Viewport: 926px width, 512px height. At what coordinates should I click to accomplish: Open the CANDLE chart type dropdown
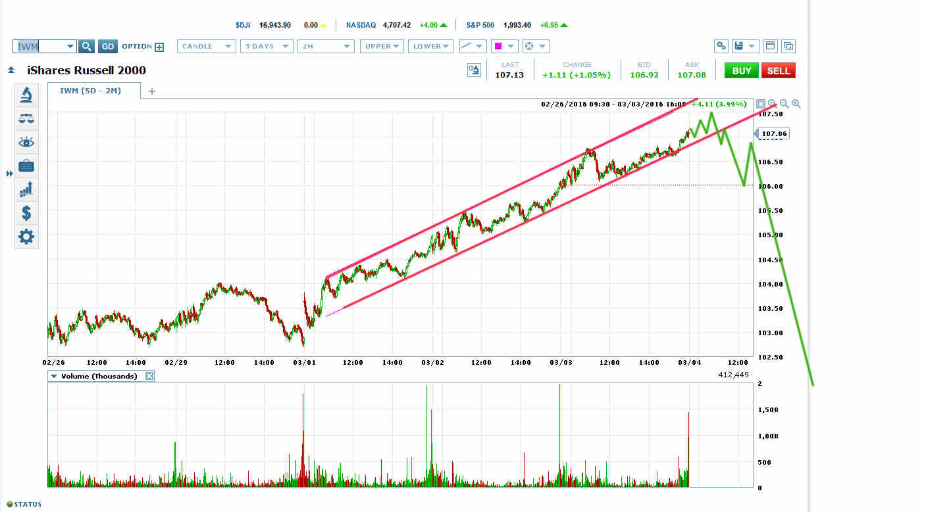[207, 47]
